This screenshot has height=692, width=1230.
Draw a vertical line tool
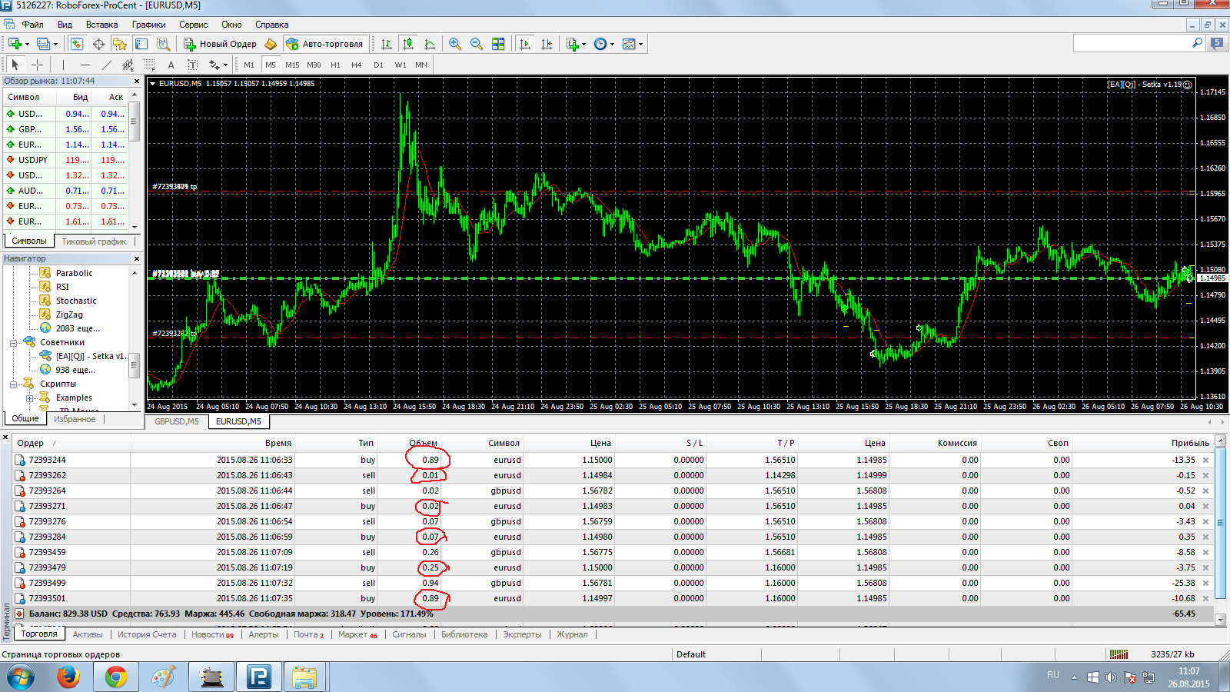63,65
